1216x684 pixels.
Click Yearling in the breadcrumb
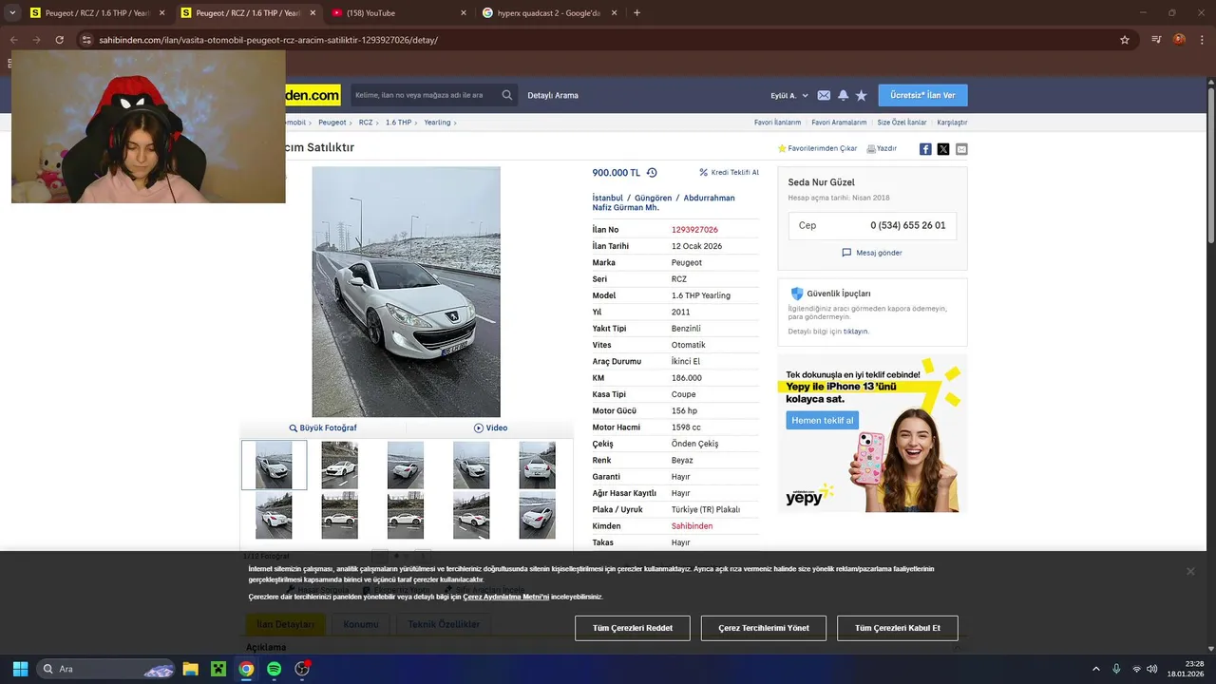(437, 123)
